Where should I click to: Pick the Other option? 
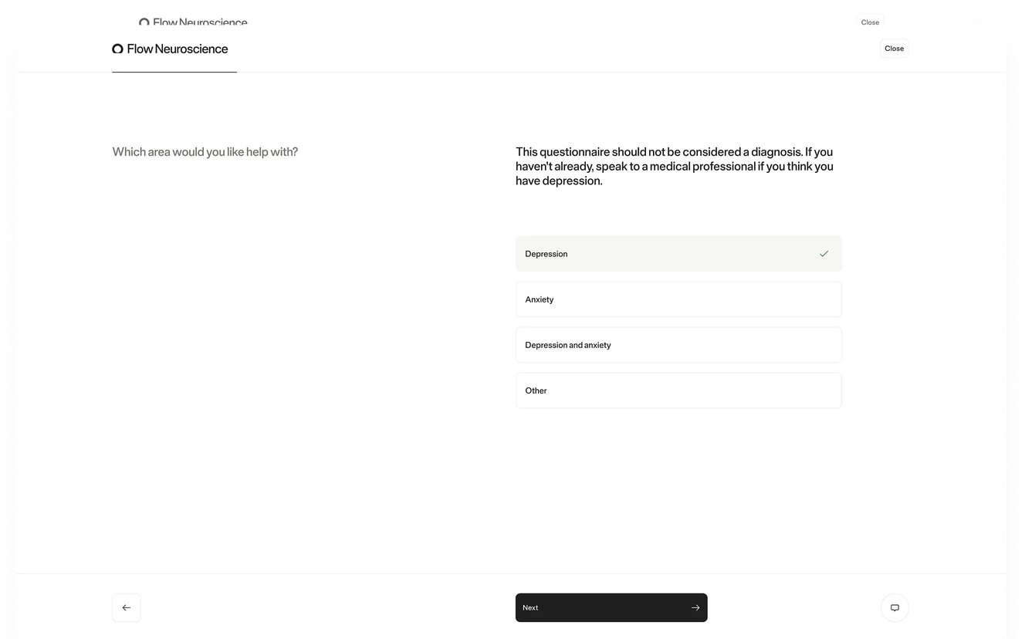click(678, 390)
